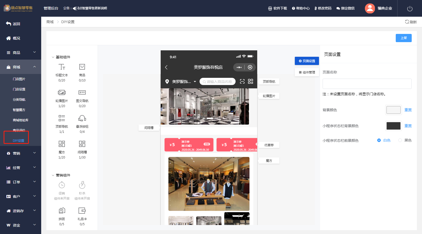Image resolution: width=422 pixels, height=234 pixels.
Task: Open 修改密码 change password
Action: click(x=323, y=8)
